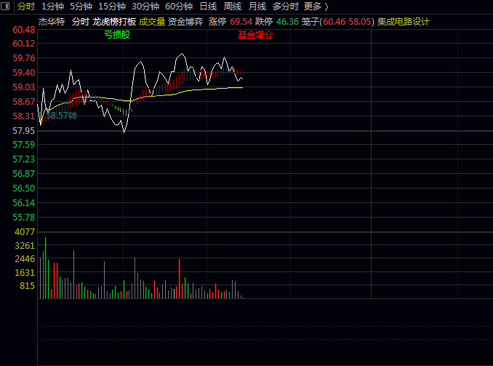This screenshot has height=366, width=493.
Task: Click the 涨停 price 69.54
Action: click(241, 22)
